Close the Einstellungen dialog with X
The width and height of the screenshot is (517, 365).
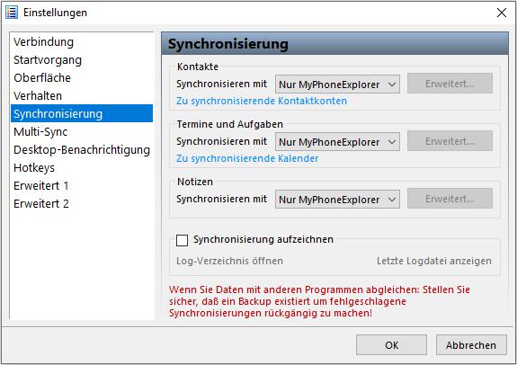[502, 13]
